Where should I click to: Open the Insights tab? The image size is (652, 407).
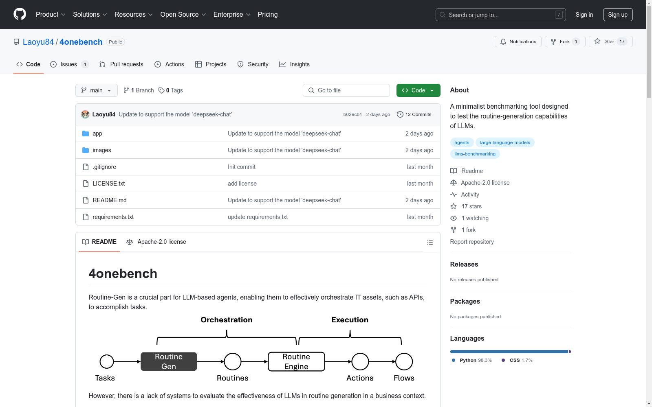[x=295, y=64]
